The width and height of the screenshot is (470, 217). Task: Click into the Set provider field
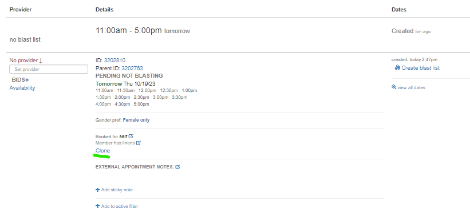[49, 69]
